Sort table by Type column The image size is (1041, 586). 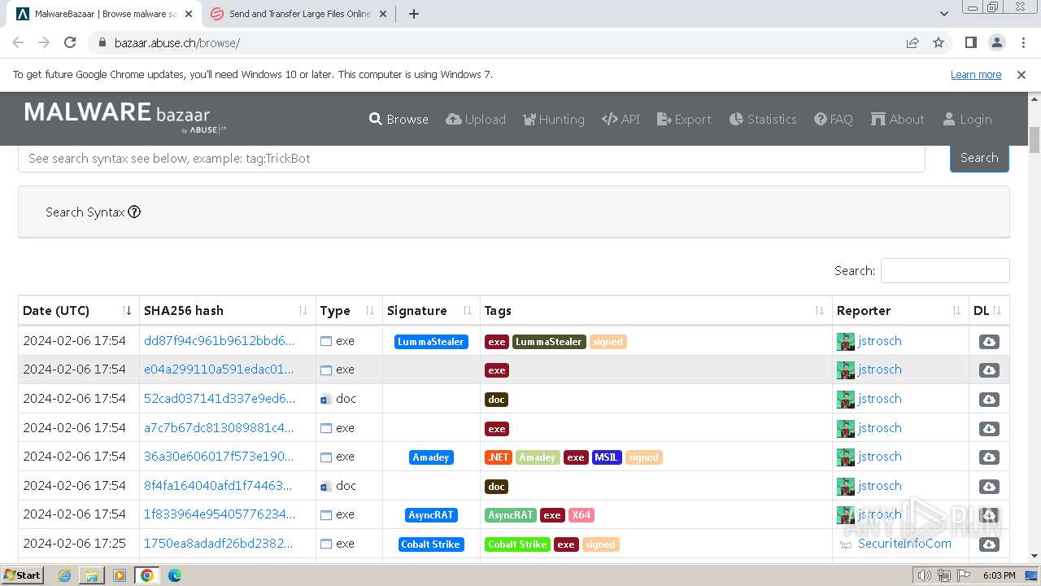click(x=349, y=311)
